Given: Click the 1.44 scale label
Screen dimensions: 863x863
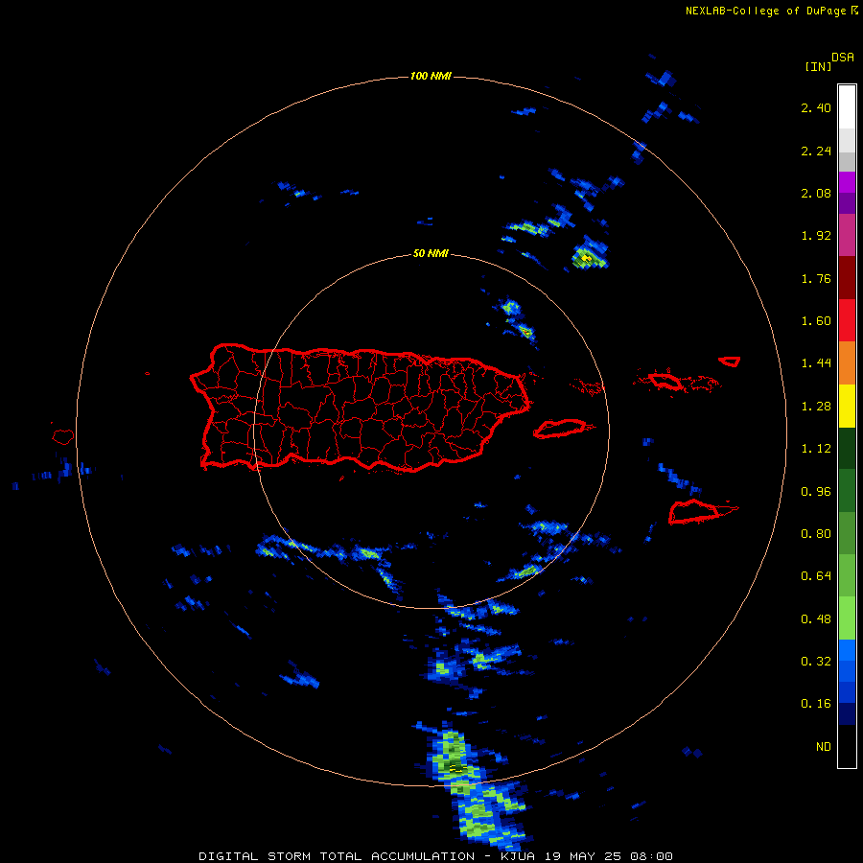Looking at the screenshot, I should coord(816,363).
